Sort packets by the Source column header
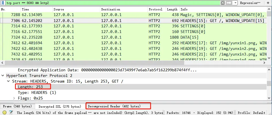 click(76, 10)
